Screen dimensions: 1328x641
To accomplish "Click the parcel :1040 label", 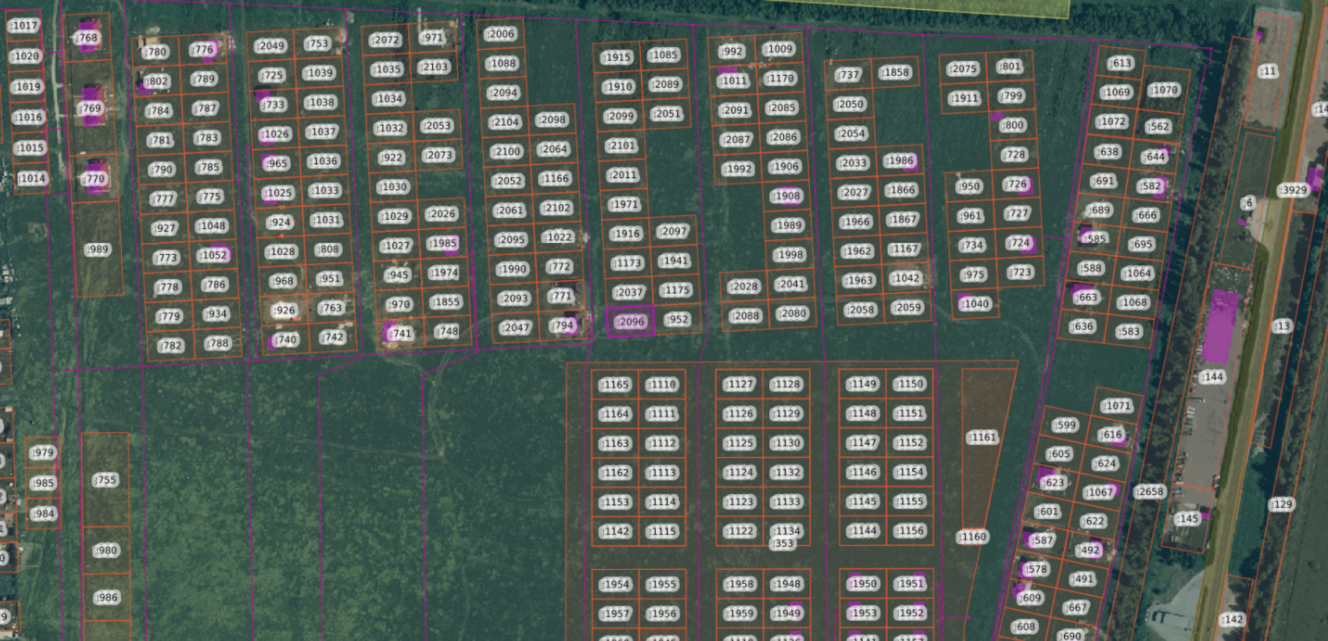I will [975, 303].
